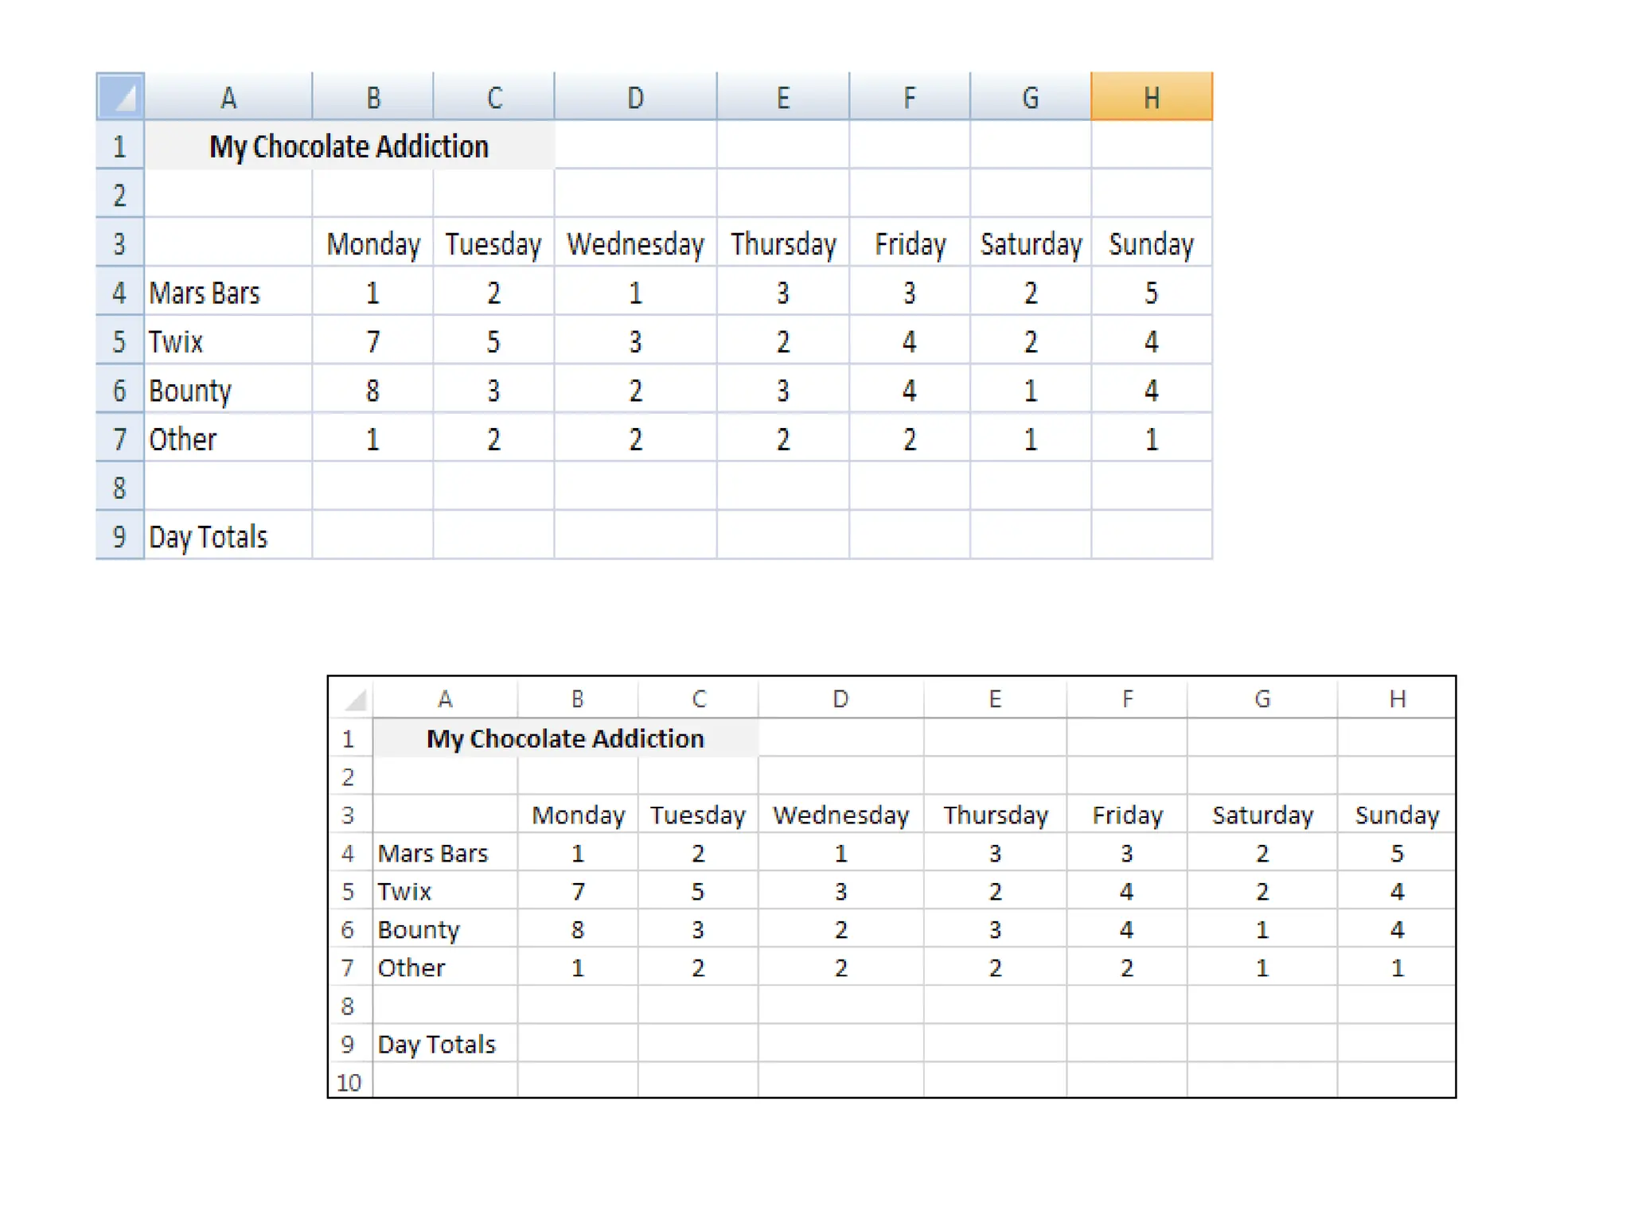The height and width of the screenshot is (1222, 1630).
Task: Select empty Monday Day Totals cell in top sheet
Action: [372, 536]
